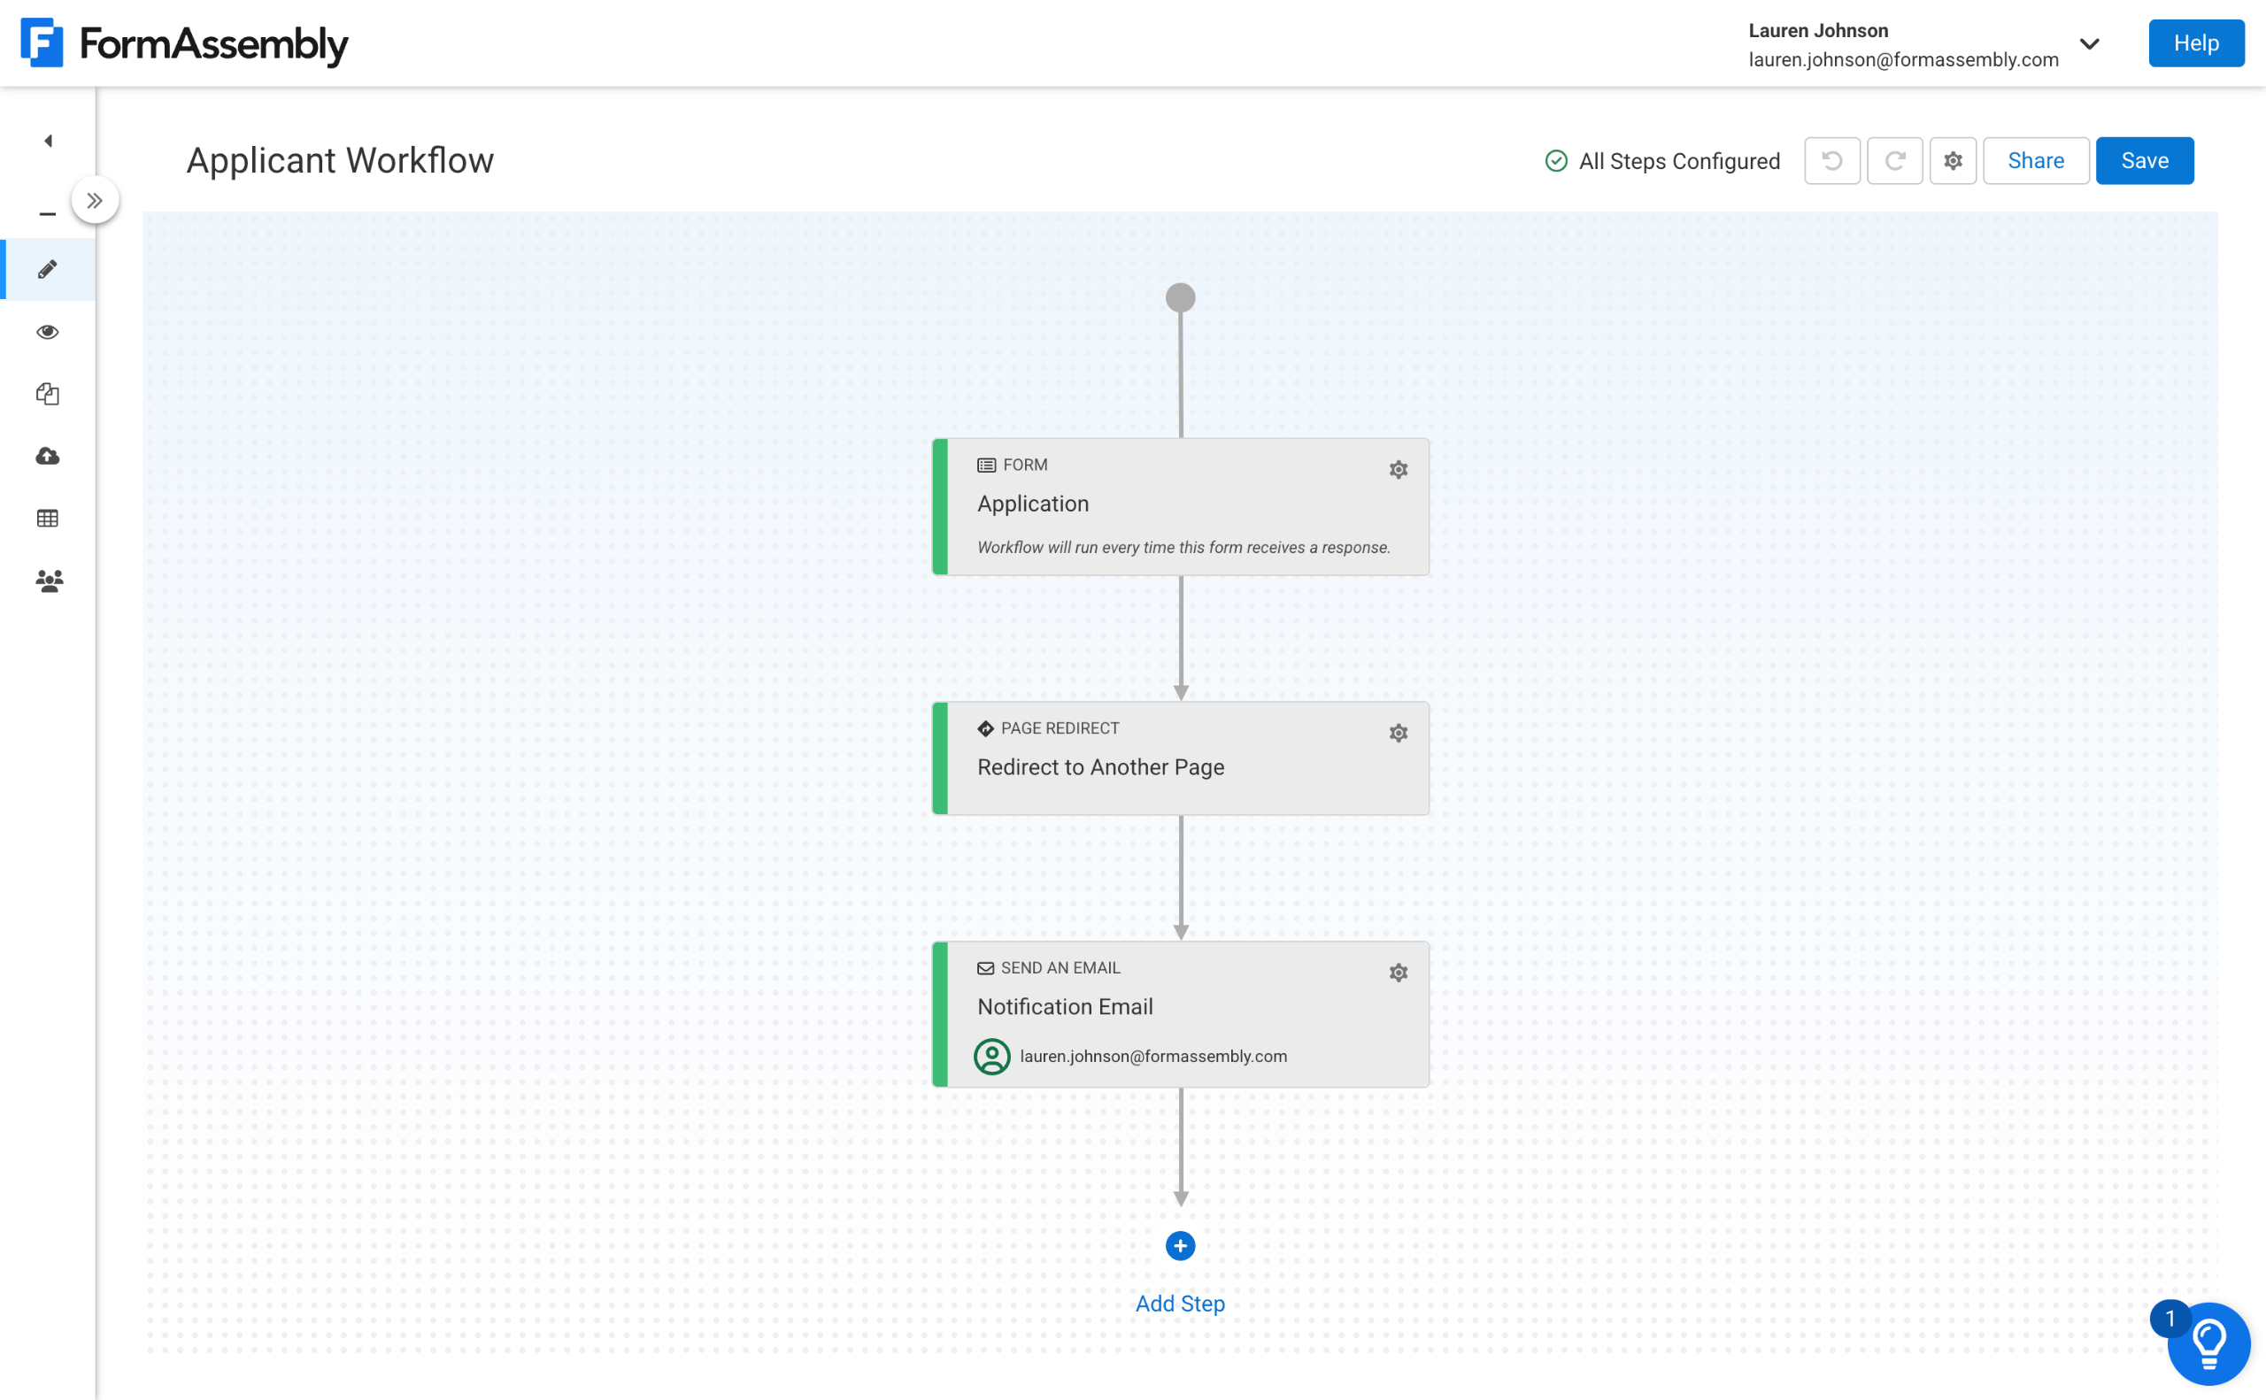The height and width of the screenshot is (1400, 2266).
Task: Open the lightbulb tips widget
Action: click(2208, 1342)
